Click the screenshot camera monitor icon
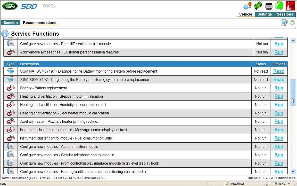297x186 pixels. 285,22
